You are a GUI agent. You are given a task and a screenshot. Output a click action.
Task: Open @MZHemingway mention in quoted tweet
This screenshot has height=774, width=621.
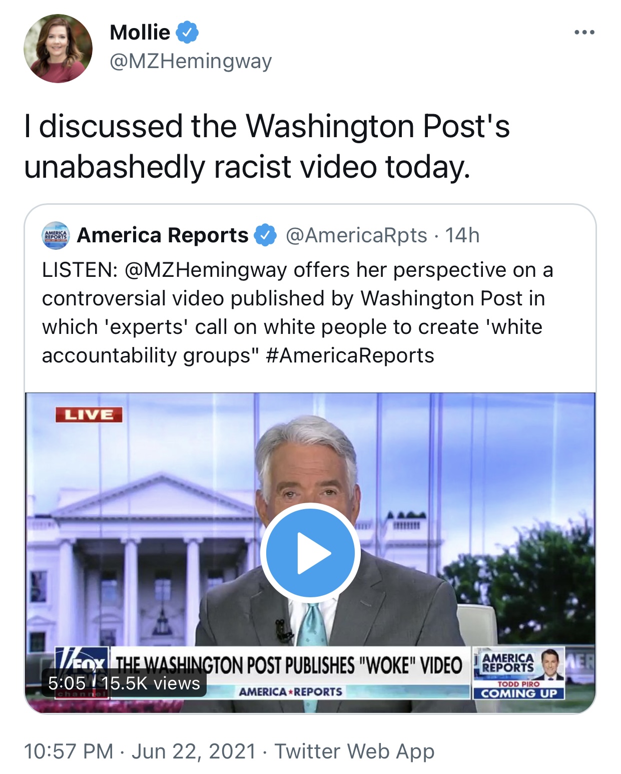click(x=206, y=270)
